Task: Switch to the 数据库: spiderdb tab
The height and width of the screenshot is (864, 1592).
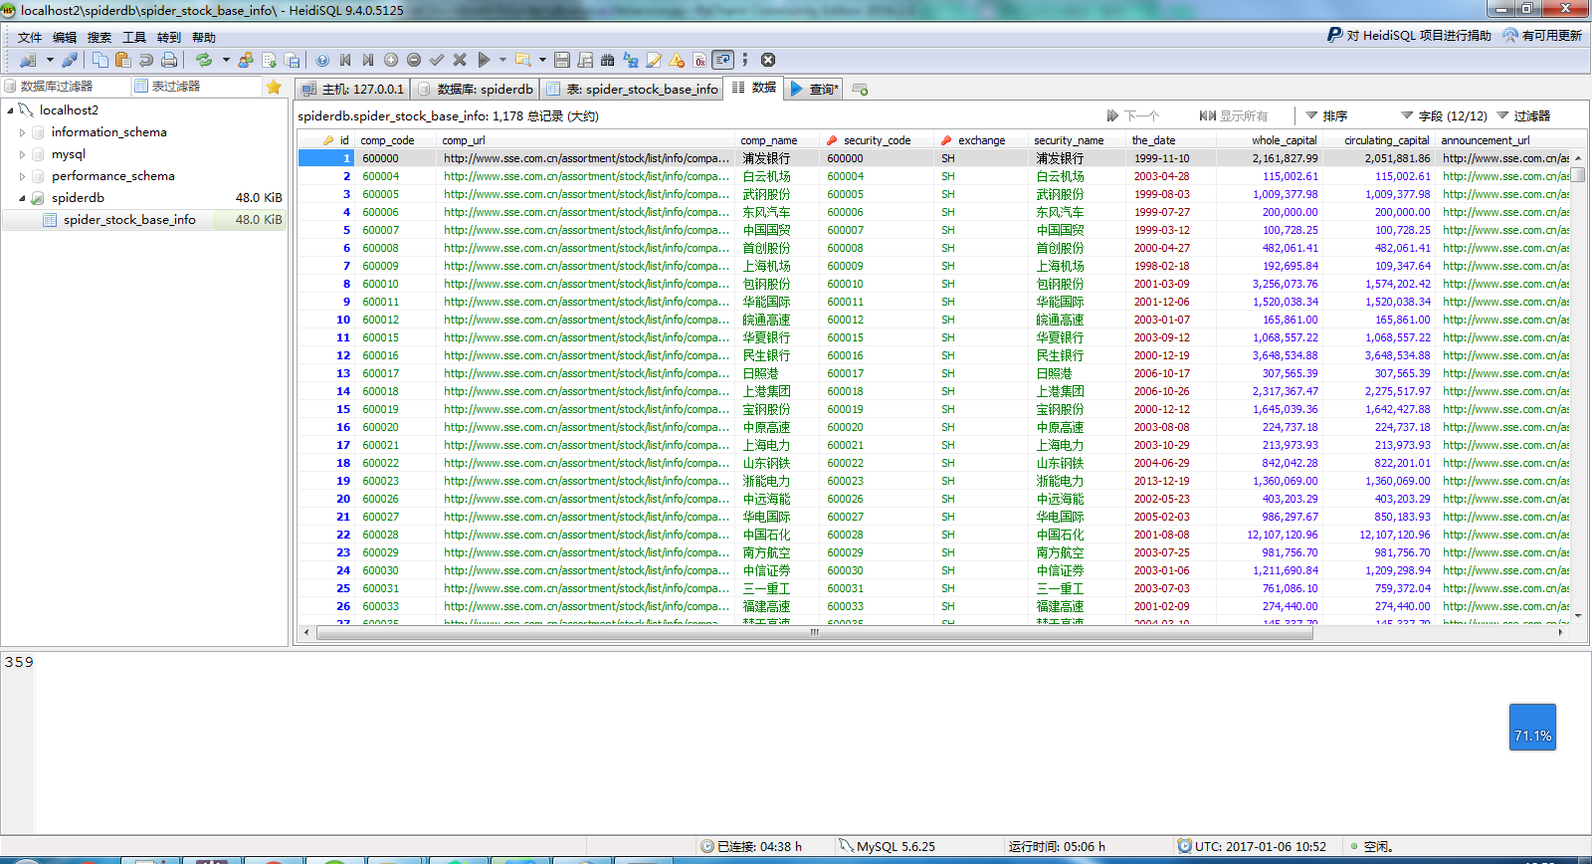Action: point(476,89)
